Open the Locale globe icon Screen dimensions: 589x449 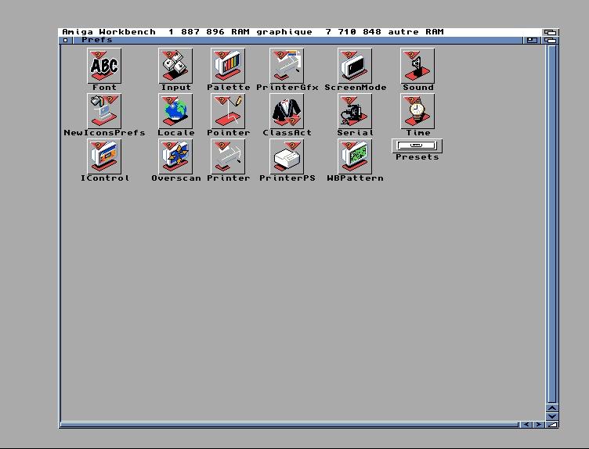175,111
